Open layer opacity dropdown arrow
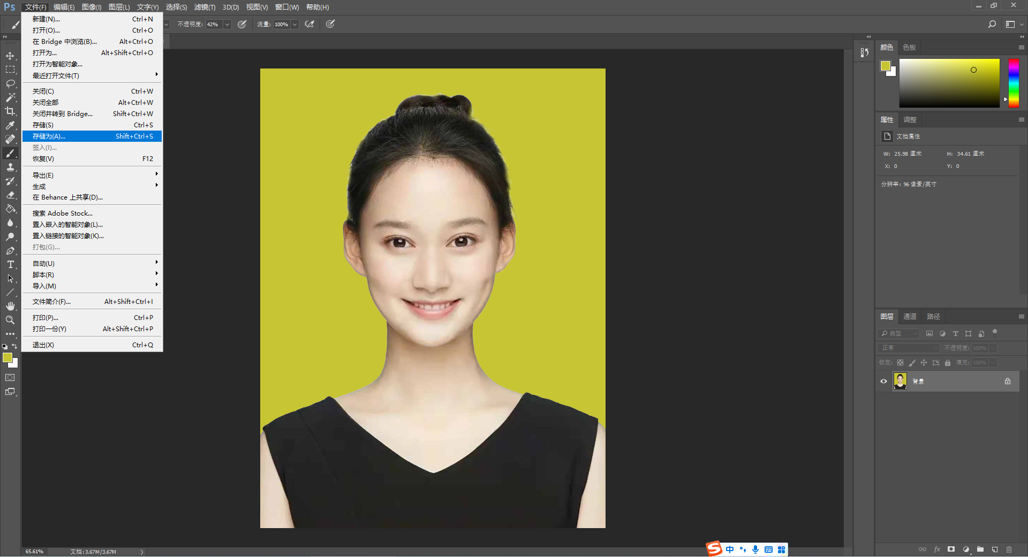Image resolution: width=1028 pixels, height=557 pixels. tap(993, 348)
